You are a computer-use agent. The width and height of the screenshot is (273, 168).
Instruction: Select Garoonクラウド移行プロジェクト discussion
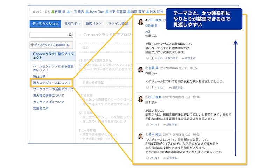click(52, 56)
